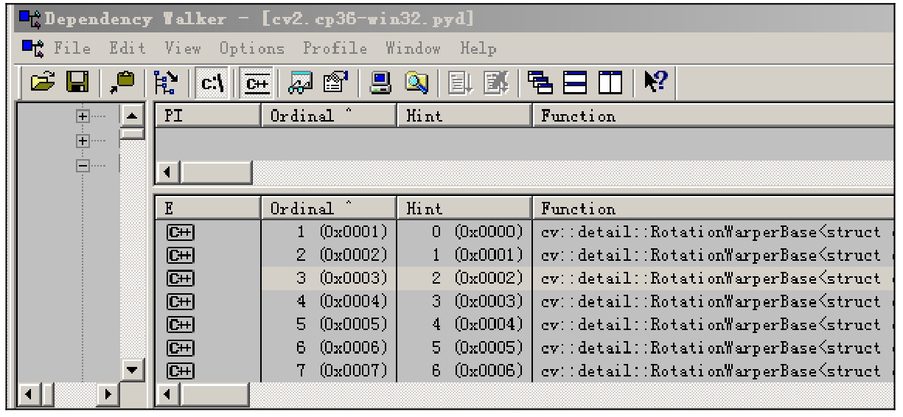Click module tree horizontal scroll right arrow
This screenshot has height=417, width=903.
coord(110,395)
